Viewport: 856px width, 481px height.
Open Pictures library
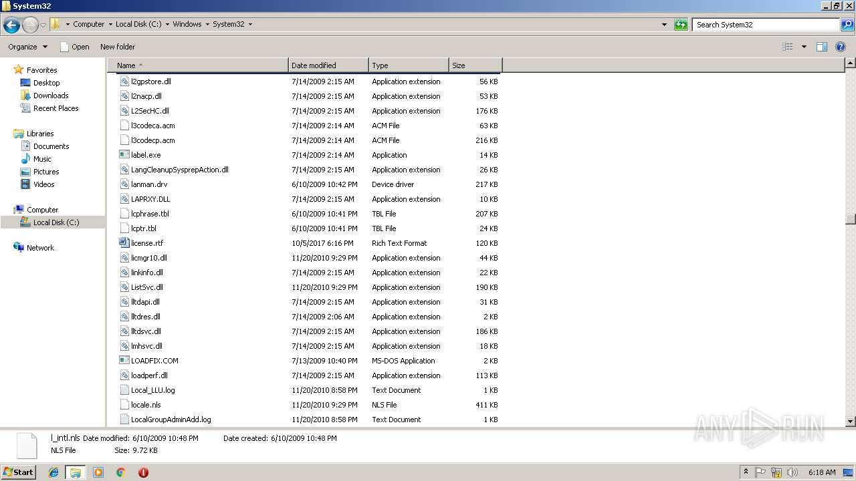(x=46, y=172)
